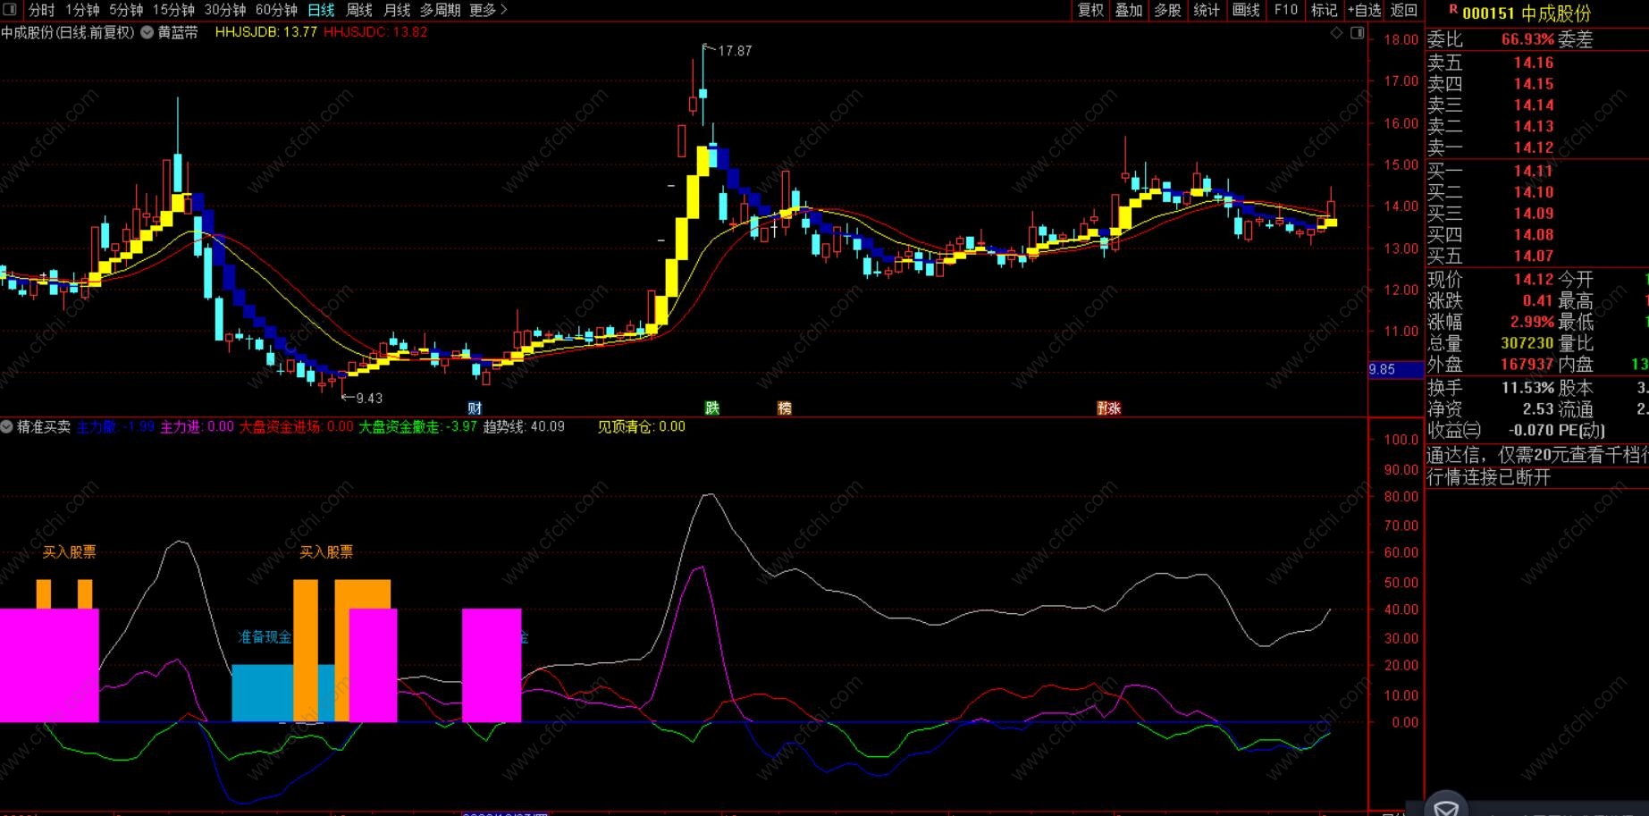Click the diamond marker icon above chart
1649x816 pixels.
(1337, 32)
